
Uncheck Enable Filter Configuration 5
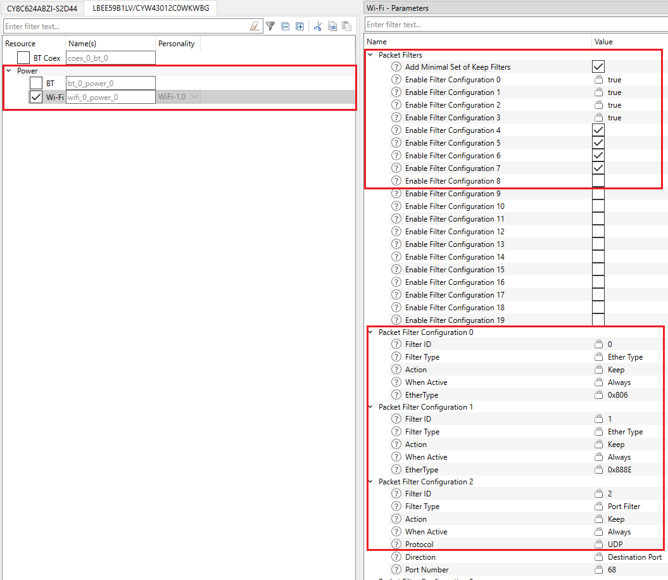point(598,142)
